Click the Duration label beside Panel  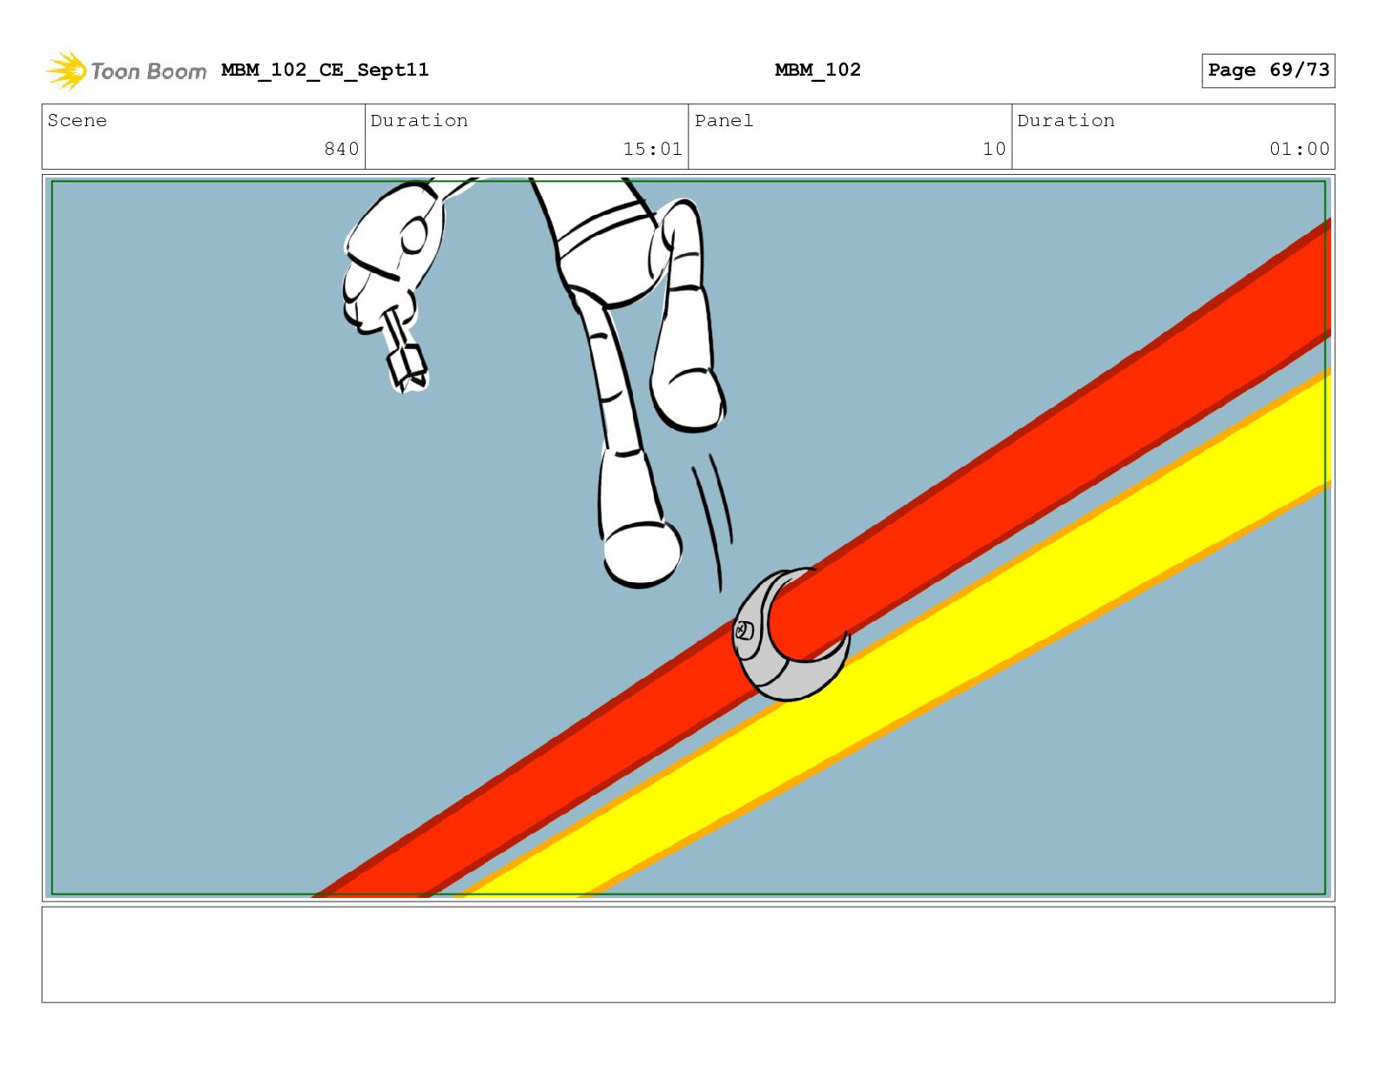(x=1066, y=120)
